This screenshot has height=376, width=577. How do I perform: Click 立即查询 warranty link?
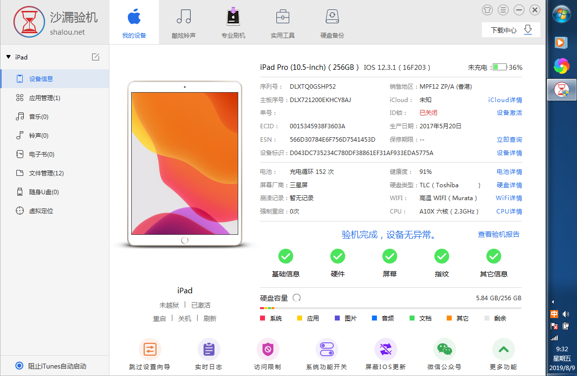[x=509, y=139]
